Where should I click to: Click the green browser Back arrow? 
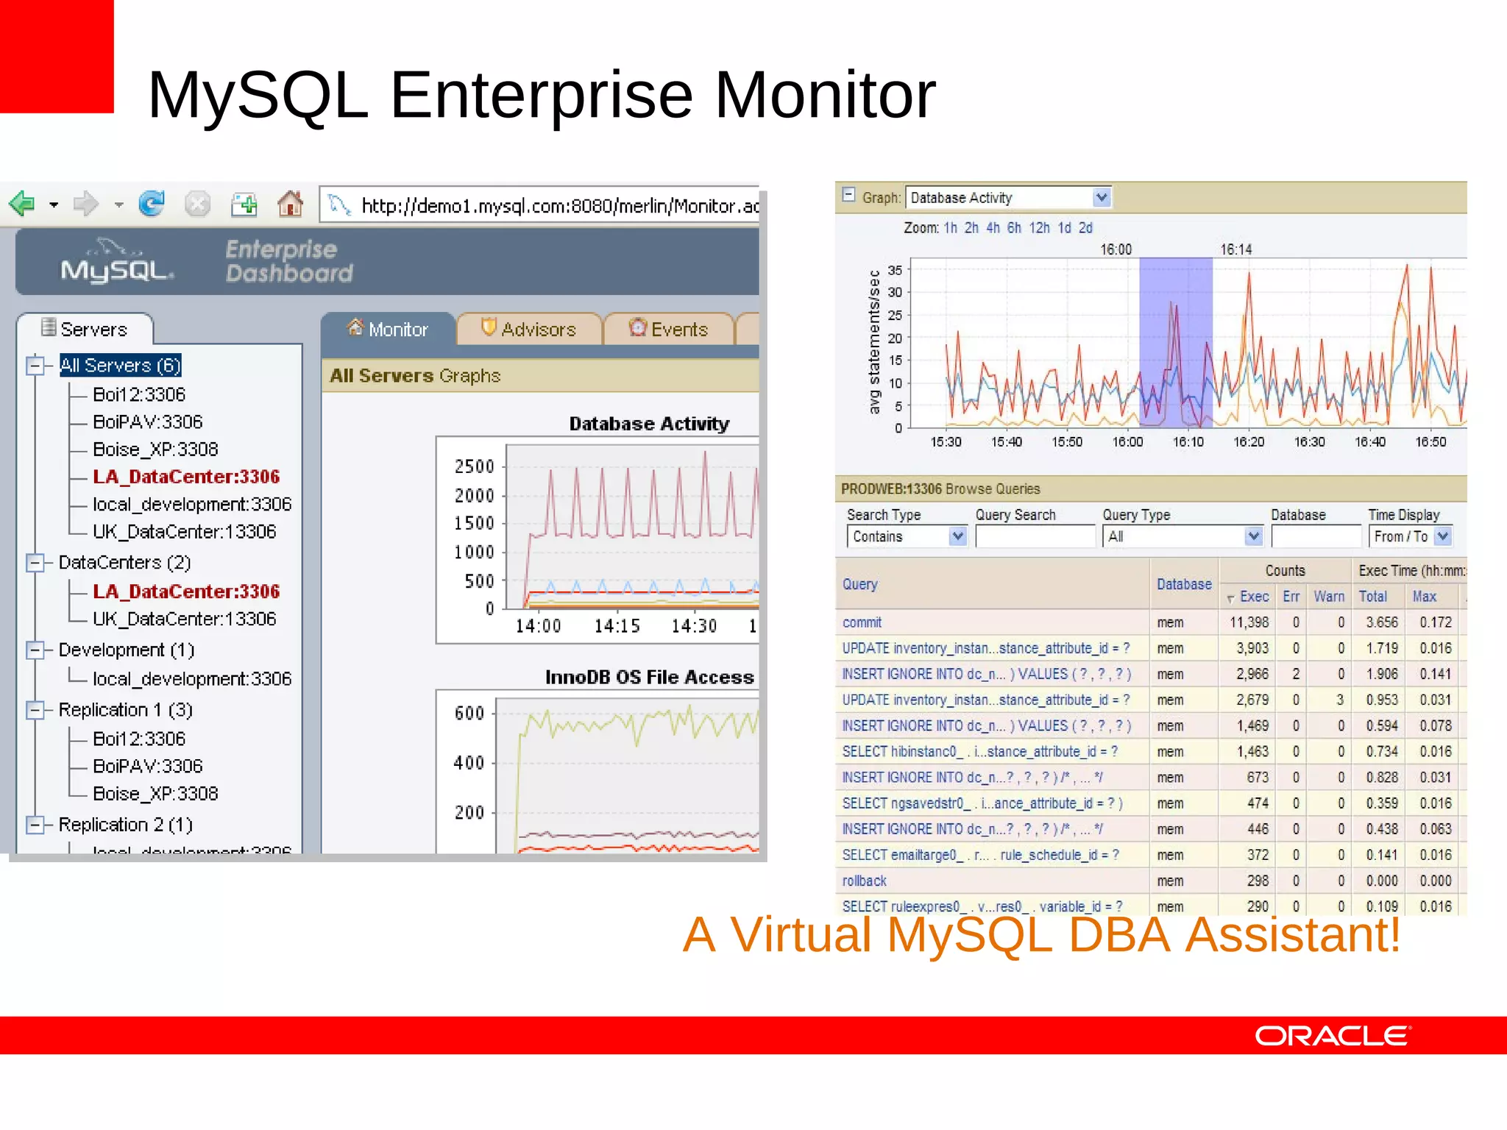[x=23, y=203]
